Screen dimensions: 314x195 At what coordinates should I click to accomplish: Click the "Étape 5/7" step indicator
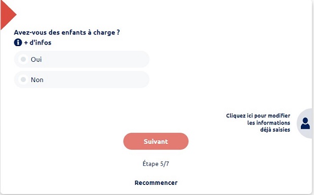point(156,164)
